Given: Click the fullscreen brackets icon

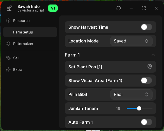Looking at the screenshot, I should tap(144, 8).
